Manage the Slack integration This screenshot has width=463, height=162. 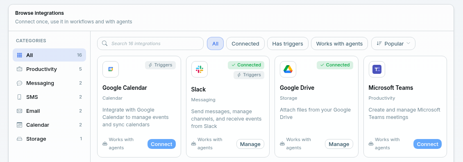250,144
